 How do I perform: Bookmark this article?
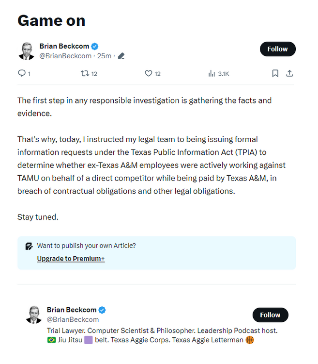pyautogui.click(x=275, y=73)
